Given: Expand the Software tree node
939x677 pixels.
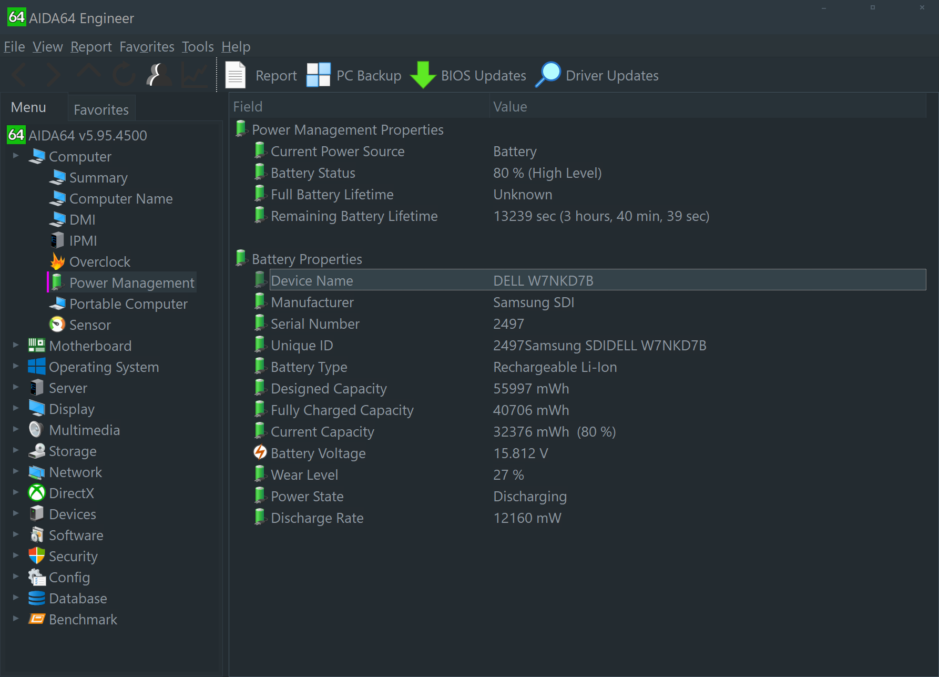Looking at the screenshot, I should pos(16,534).
